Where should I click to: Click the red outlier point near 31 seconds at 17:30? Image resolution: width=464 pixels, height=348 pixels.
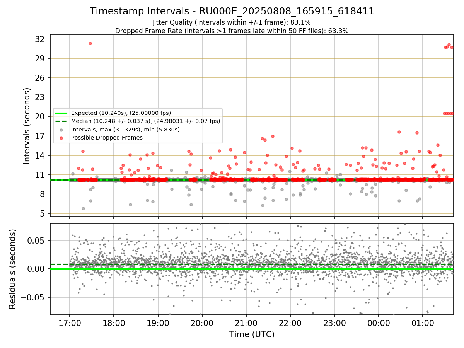[90, 43]
